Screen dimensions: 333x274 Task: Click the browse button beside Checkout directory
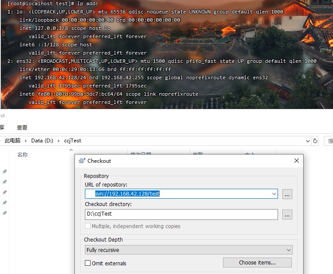pos(287,215)
